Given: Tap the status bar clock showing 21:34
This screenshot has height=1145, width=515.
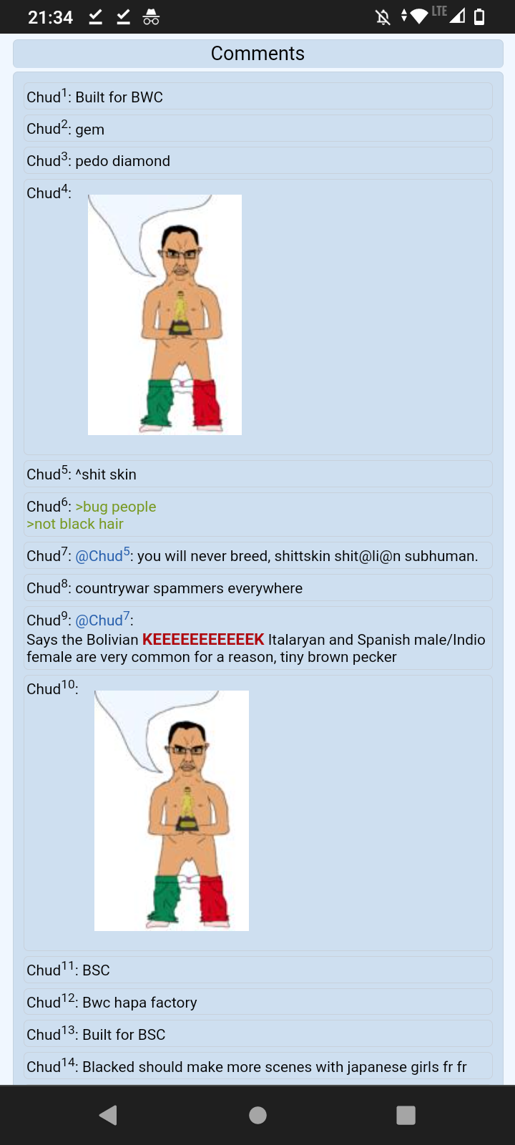Looking at the screenshot, I should pyautogui.click(x=50, y=17).
